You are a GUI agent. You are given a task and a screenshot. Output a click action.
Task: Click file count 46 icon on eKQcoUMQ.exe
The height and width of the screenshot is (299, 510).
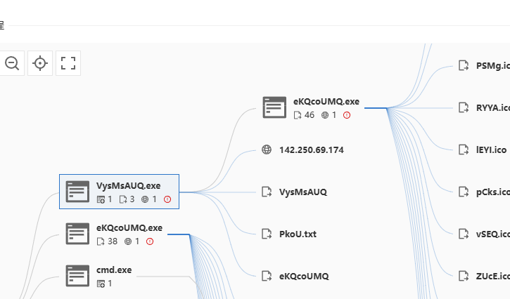[x=298, y=115]
